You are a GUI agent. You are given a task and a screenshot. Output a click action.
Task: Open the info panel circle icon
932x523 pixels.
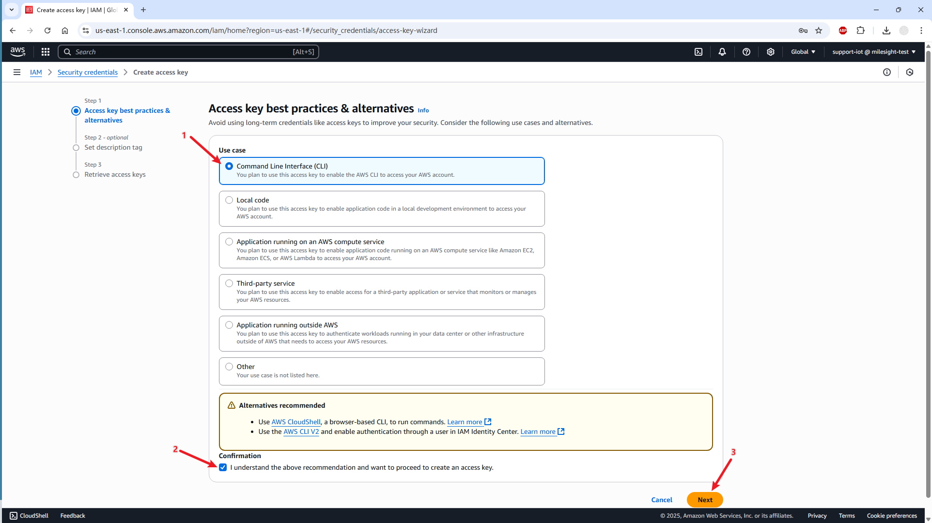[887, 72]
